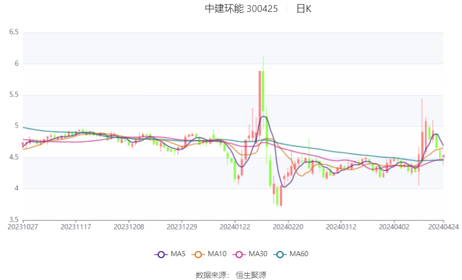The image size is (462, 280).
Task: Click the 20240220 date axis label
Action: 288,227
